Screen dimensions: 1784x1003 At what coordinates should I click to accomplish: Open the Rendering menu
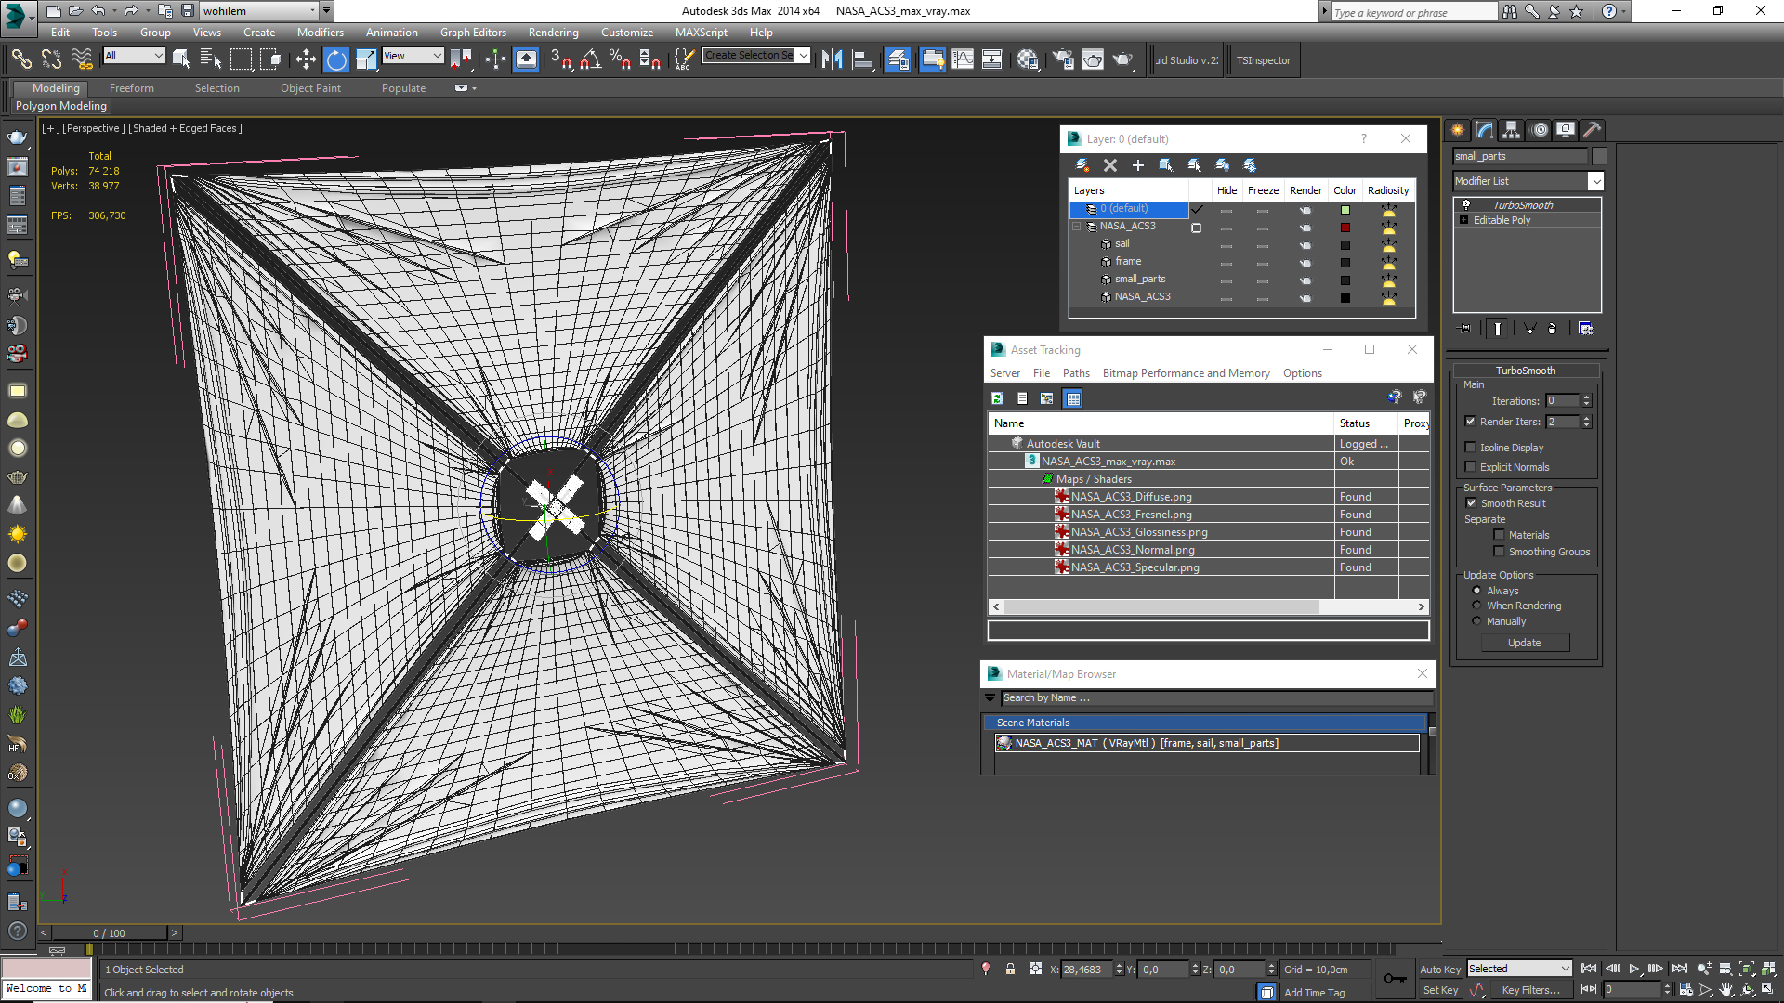pos(553,32)
